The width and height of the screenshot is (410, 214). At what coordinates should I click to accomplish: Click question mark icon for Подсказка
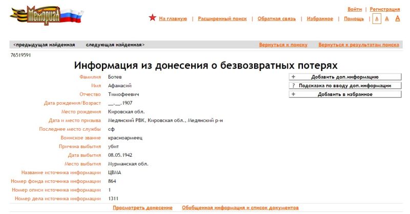click(x=293, y=86)
